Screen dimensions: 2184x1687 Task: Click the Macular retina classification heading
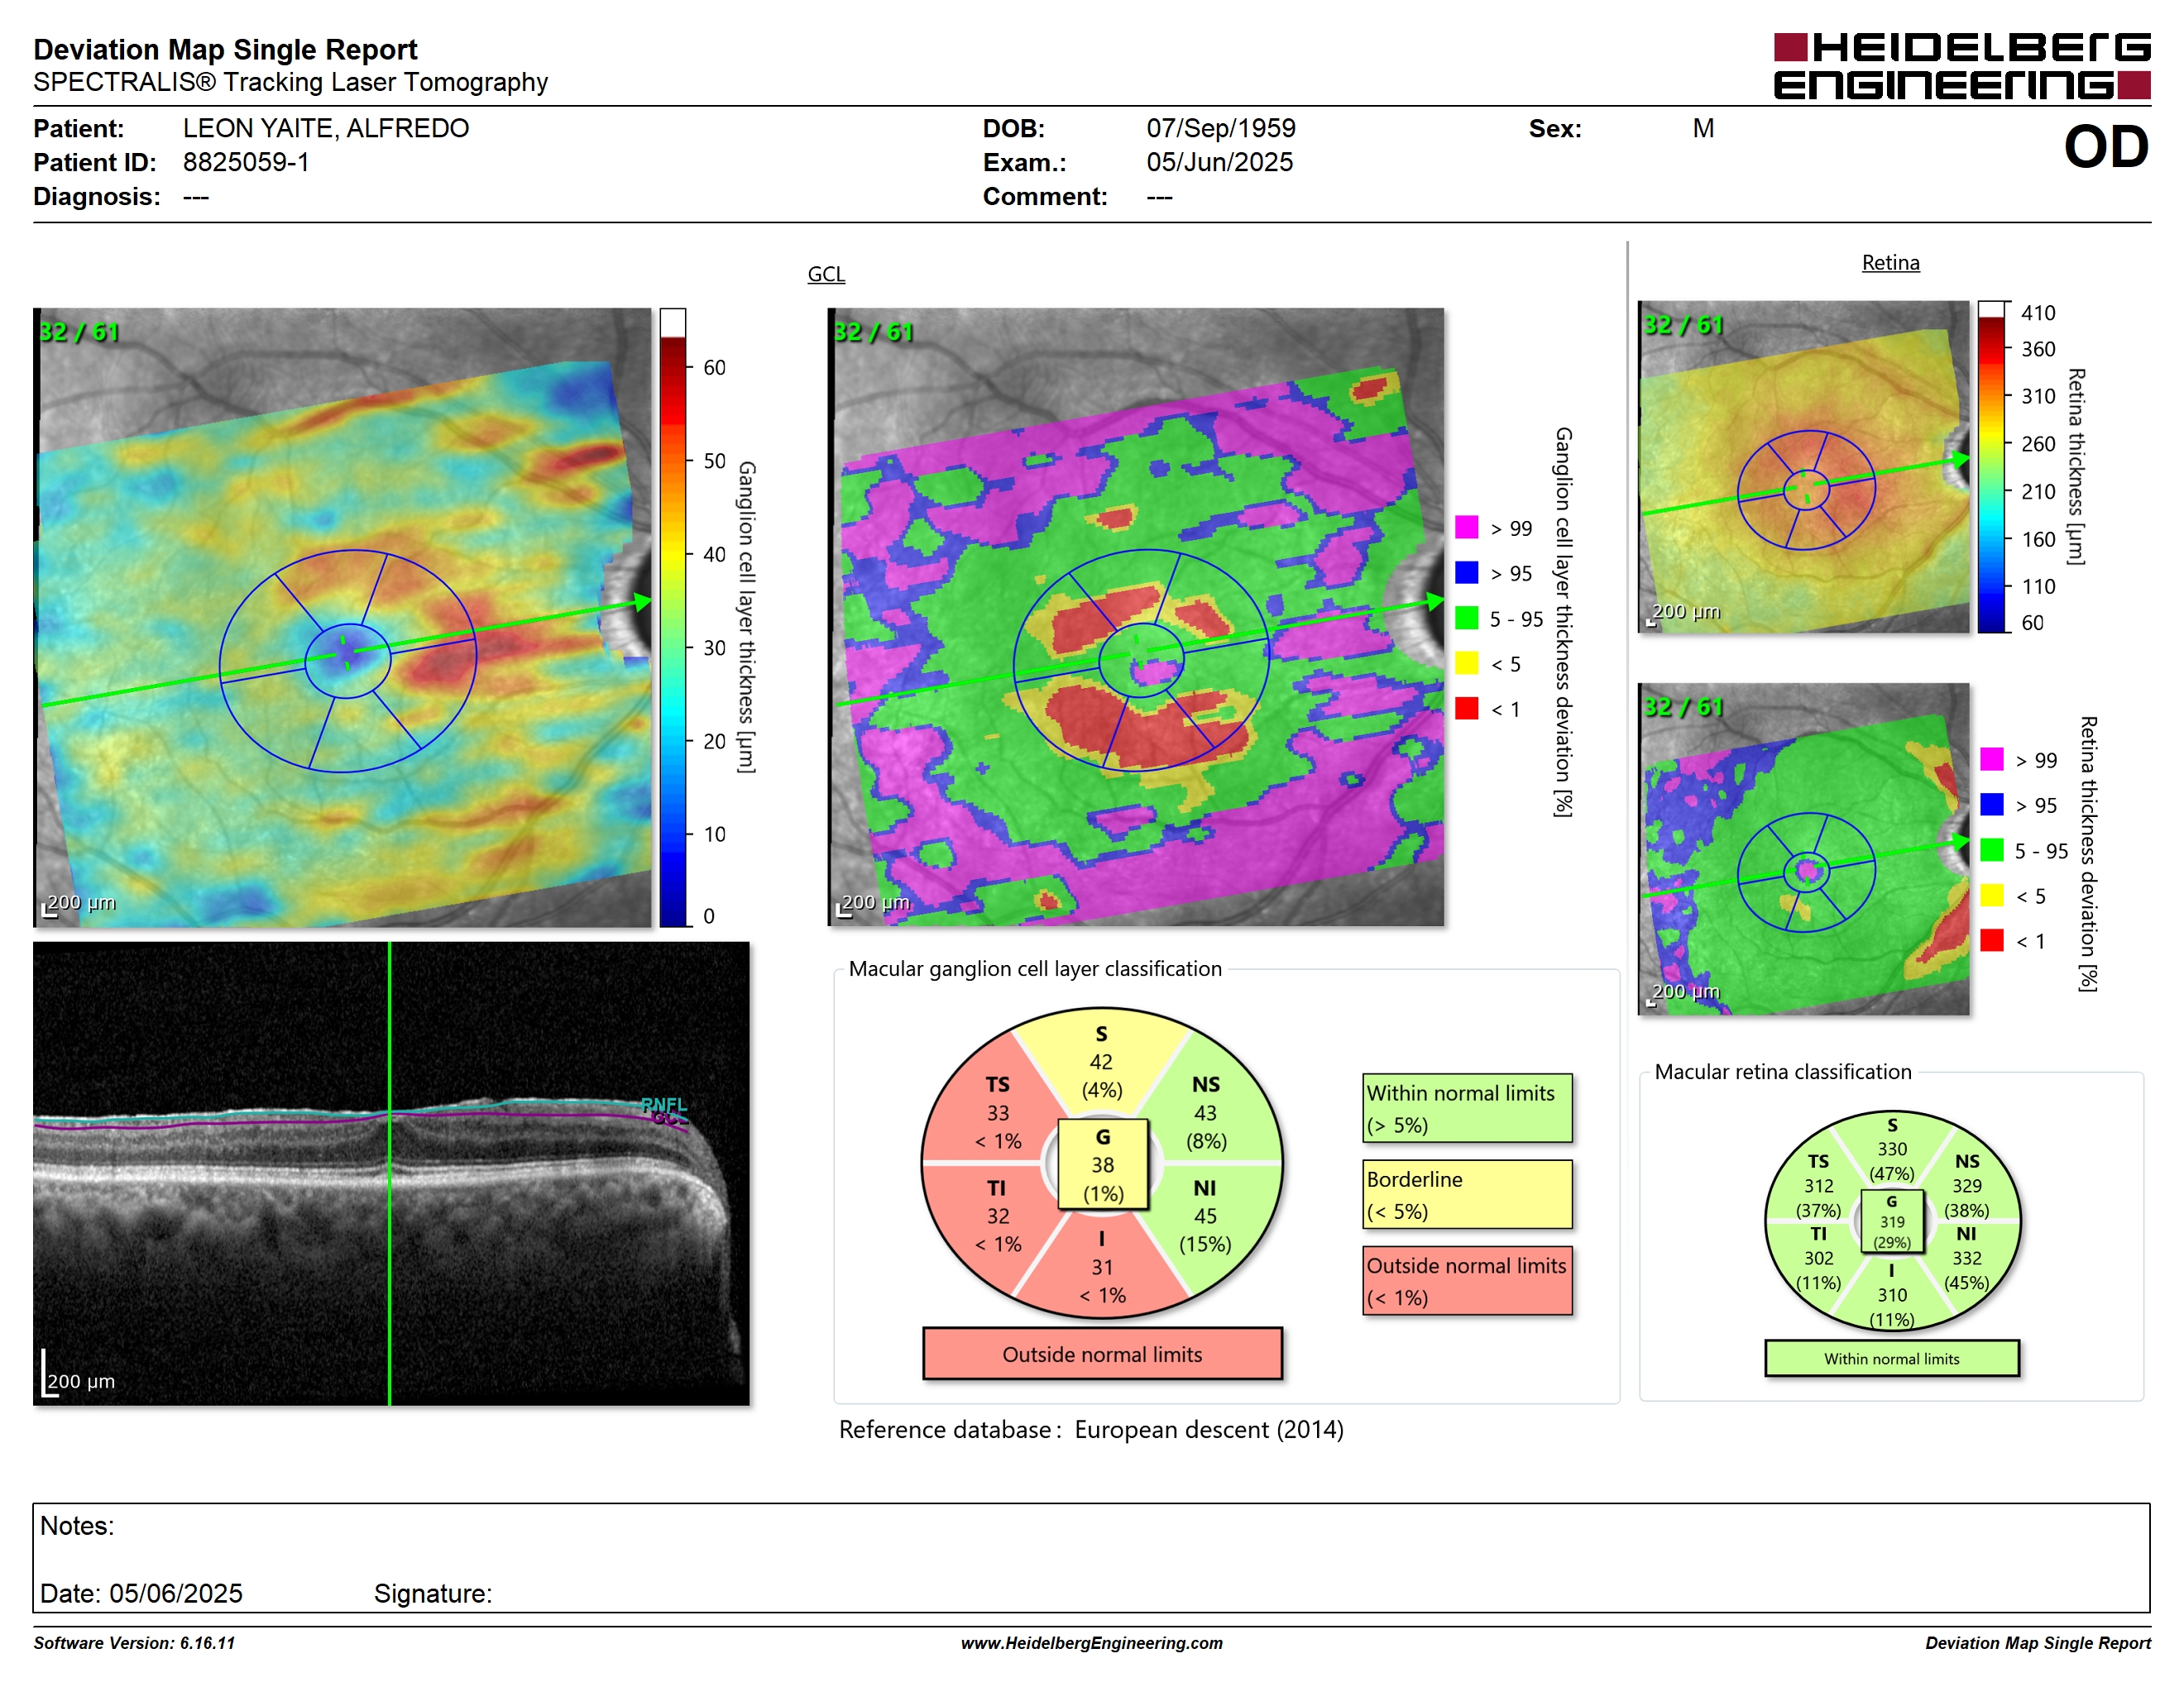pyautogui.click(x=1783, y=1072)
